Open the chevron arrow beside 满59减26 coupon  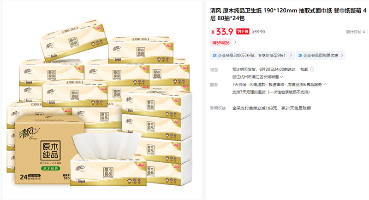tap(235, 42)
